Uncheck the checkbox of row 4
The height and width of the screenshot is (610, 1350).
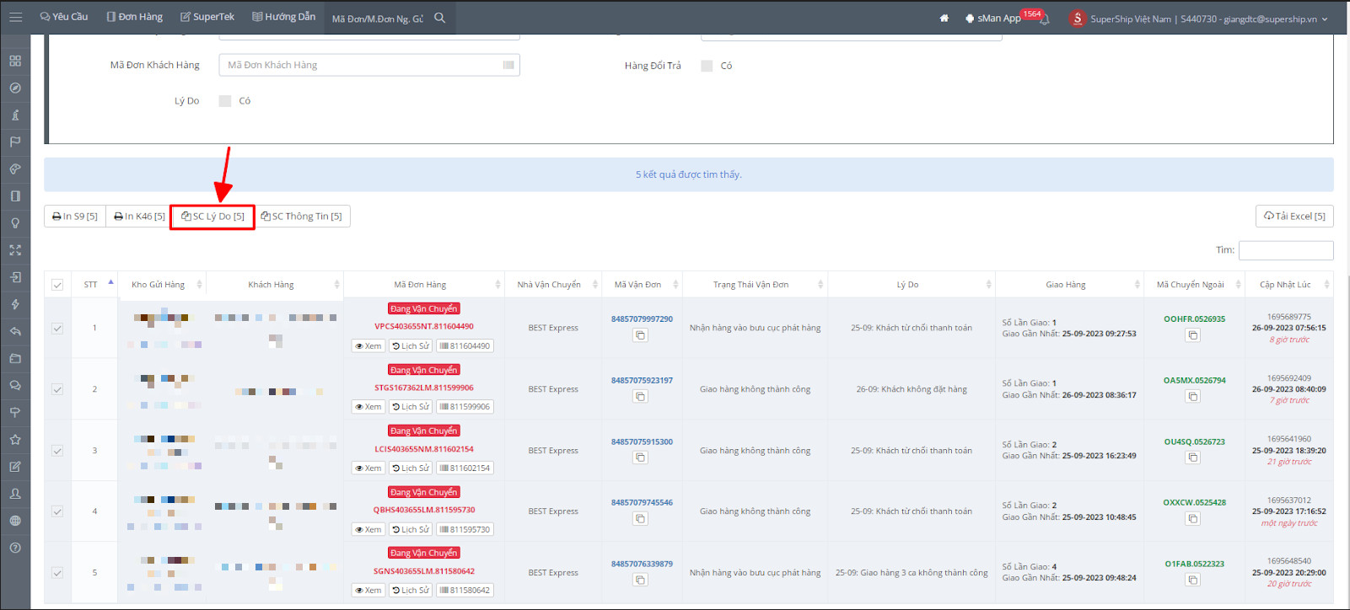coord(57,511)
